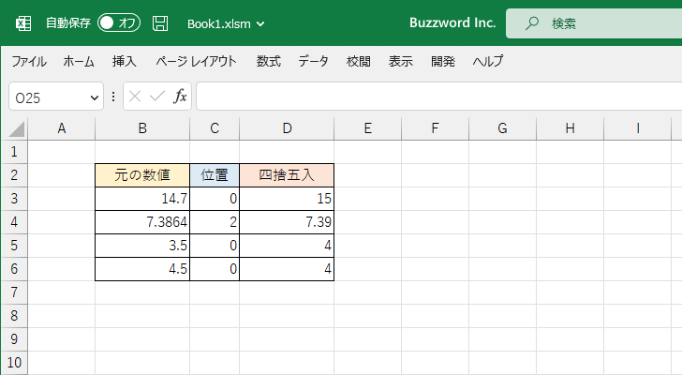
Task: Open the データ (Data) tab
Action: click(313, 61)
